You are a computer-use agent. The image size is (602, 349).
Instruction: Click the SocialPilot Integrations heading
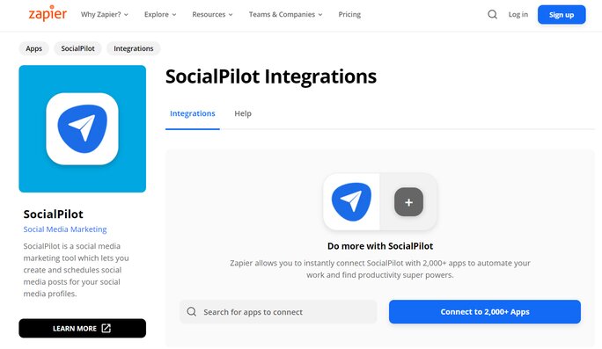click(x=271, y=76)
